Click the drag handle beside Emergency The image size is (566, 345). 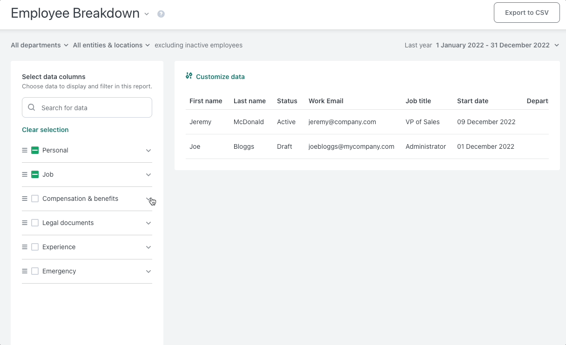click(x=25, y=271)
